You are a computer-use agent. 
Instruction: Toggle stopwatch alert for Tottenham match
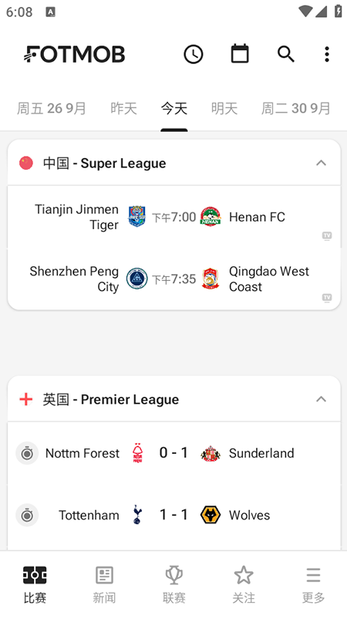tap(27, 515)
